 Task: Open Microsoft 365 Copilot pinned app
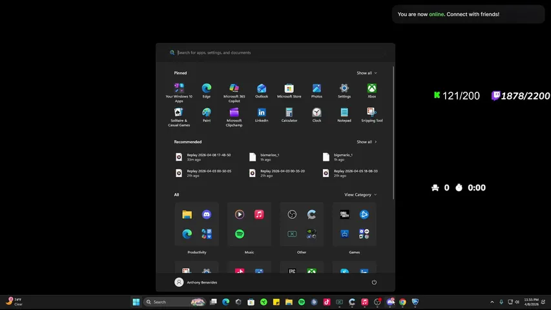[234, 92]
